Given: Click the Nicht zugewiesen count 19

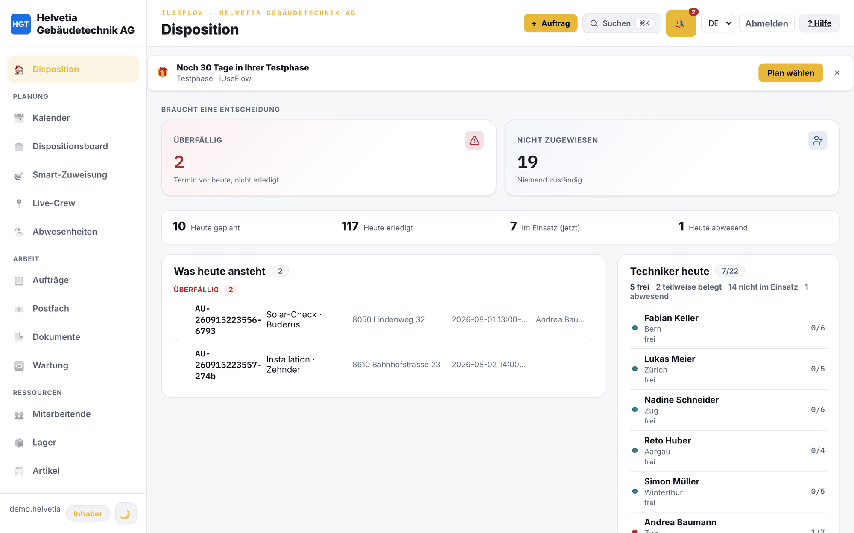Looking at the screenshot, I should (x=527, y=162).
